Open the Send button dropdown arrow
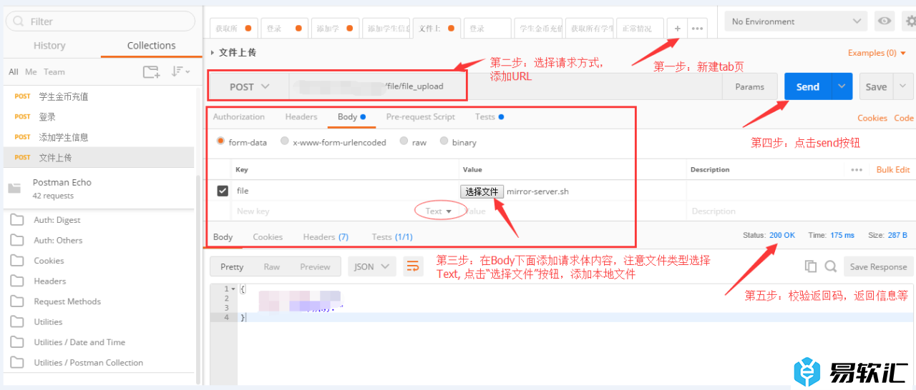916x390 pixels. tap(842, 86)
